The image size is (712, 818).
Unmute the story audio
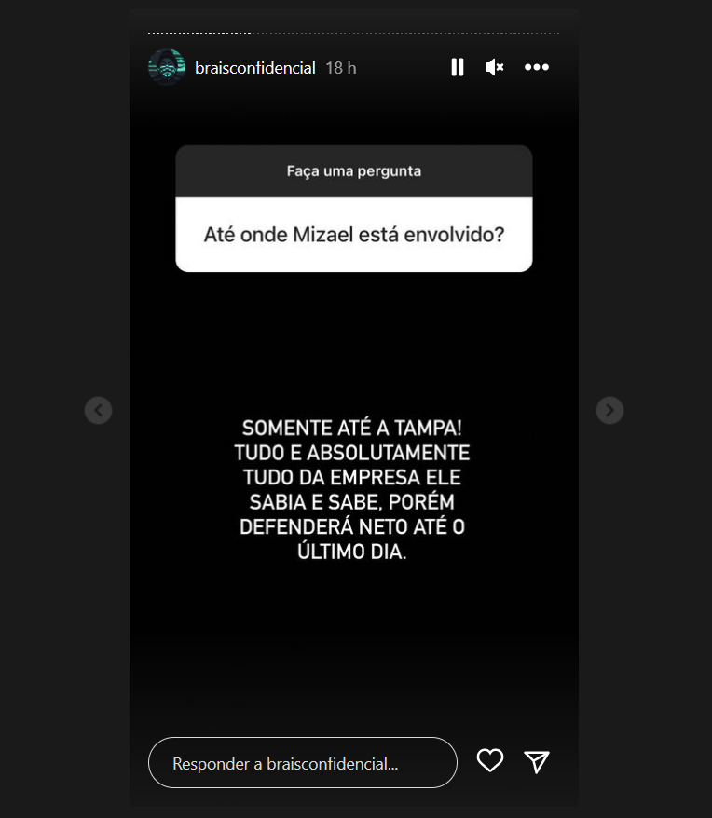click(494, 67)
